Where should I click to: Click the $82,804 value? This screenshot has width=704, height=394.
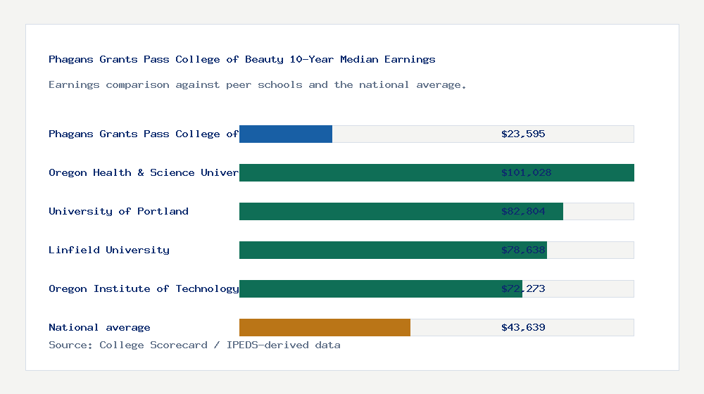(523, 211)
